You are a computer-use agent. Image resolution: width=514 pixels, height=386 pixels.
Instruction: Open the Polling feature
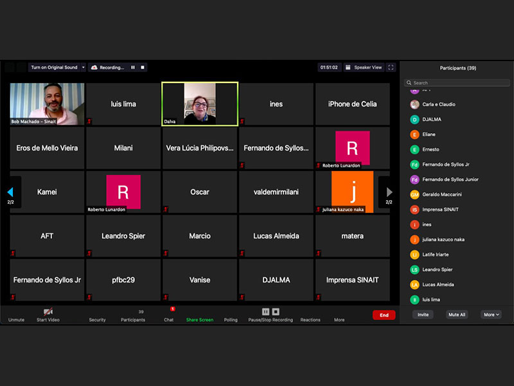pyautogui.click(x=231, y=315)
